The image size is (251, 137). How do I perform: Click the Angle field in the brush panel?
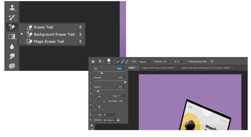pyautogui.click(x=122, y=96)
